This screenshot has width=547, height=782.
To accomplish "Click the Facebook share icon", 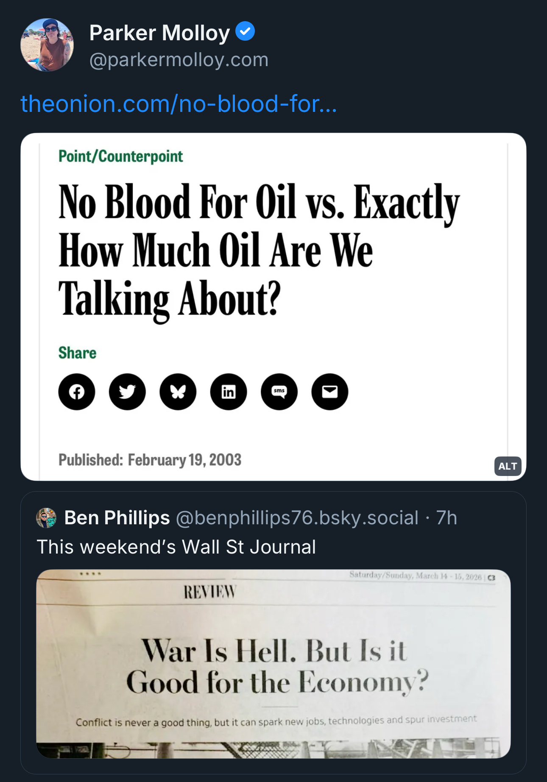I will coord(77,392).
